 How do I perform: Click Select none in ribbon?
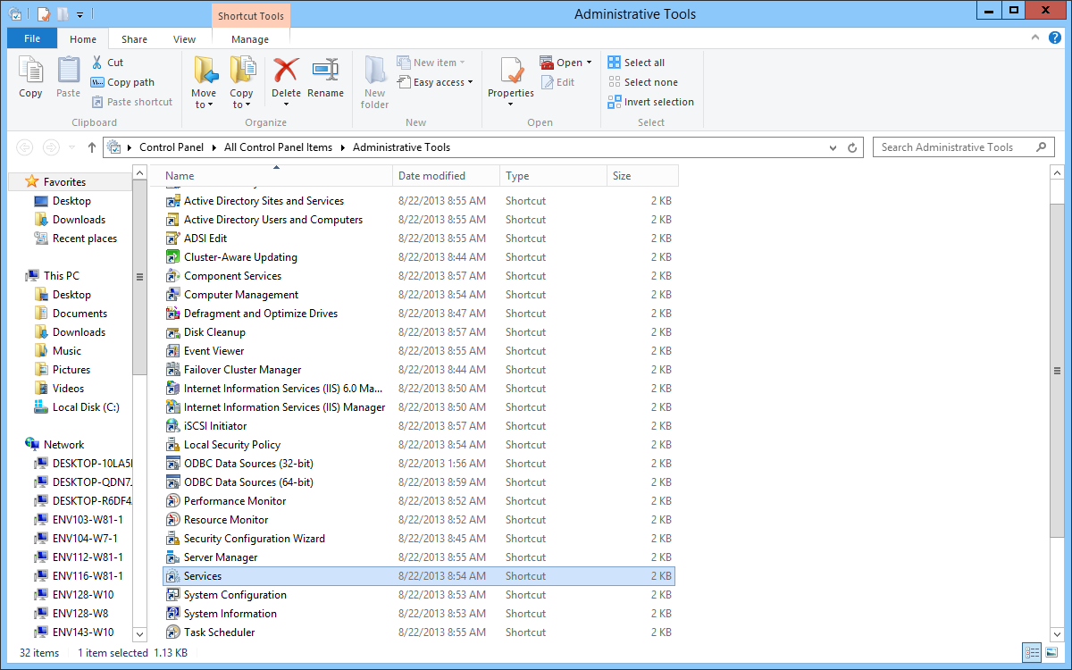tap(642, 82)
